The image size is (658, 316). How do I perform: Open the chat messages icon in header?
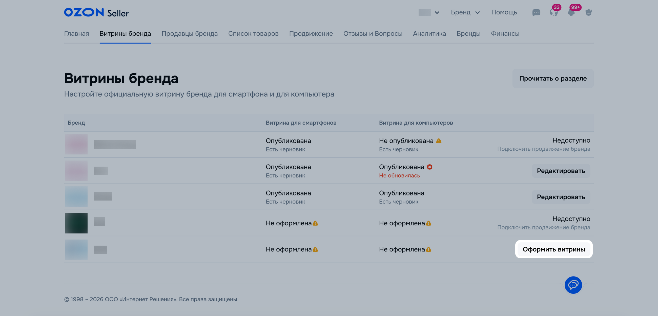click(x=536, y=12)
